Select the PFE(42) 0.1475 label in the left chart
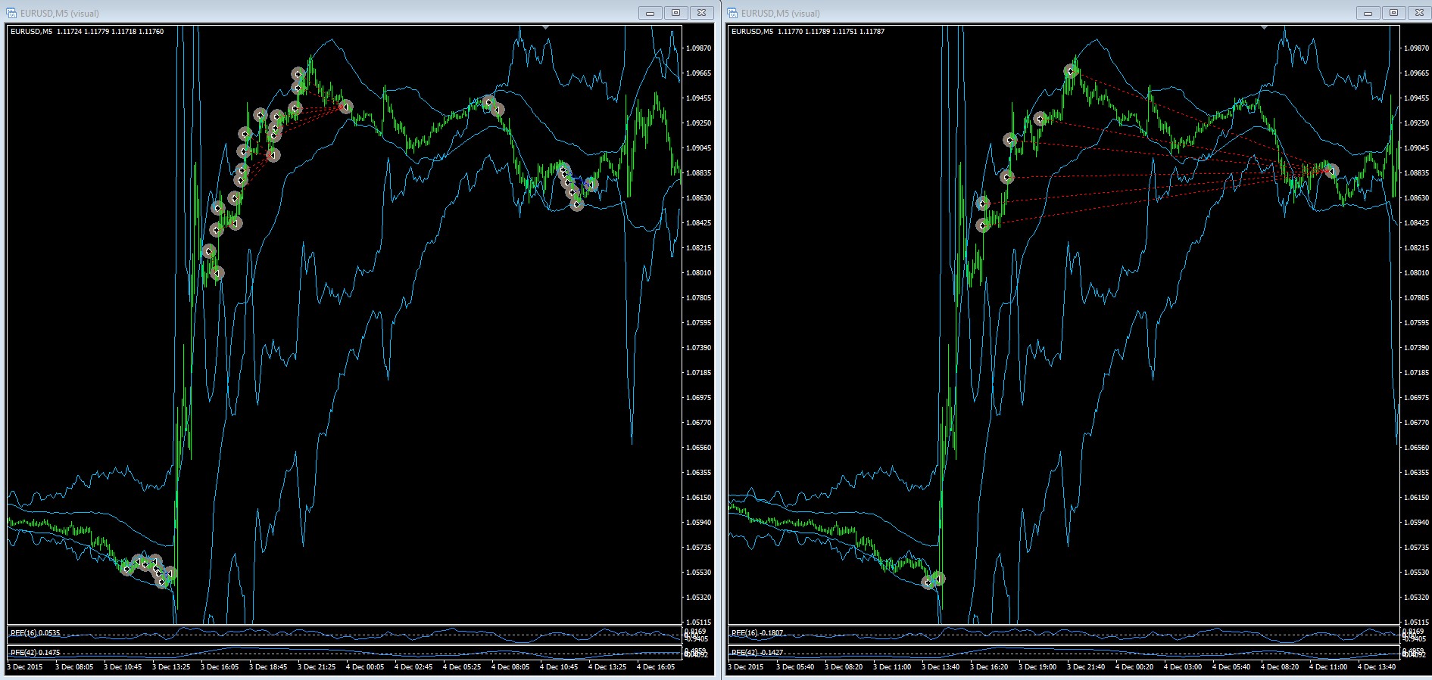Screen dimensions: 1432x680 point(36,652)
